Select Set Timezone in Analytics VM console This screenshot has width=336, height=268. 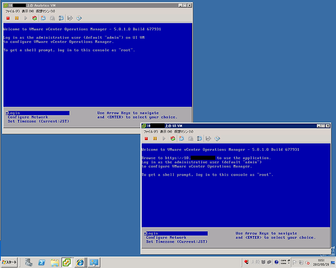pos(38,121)
